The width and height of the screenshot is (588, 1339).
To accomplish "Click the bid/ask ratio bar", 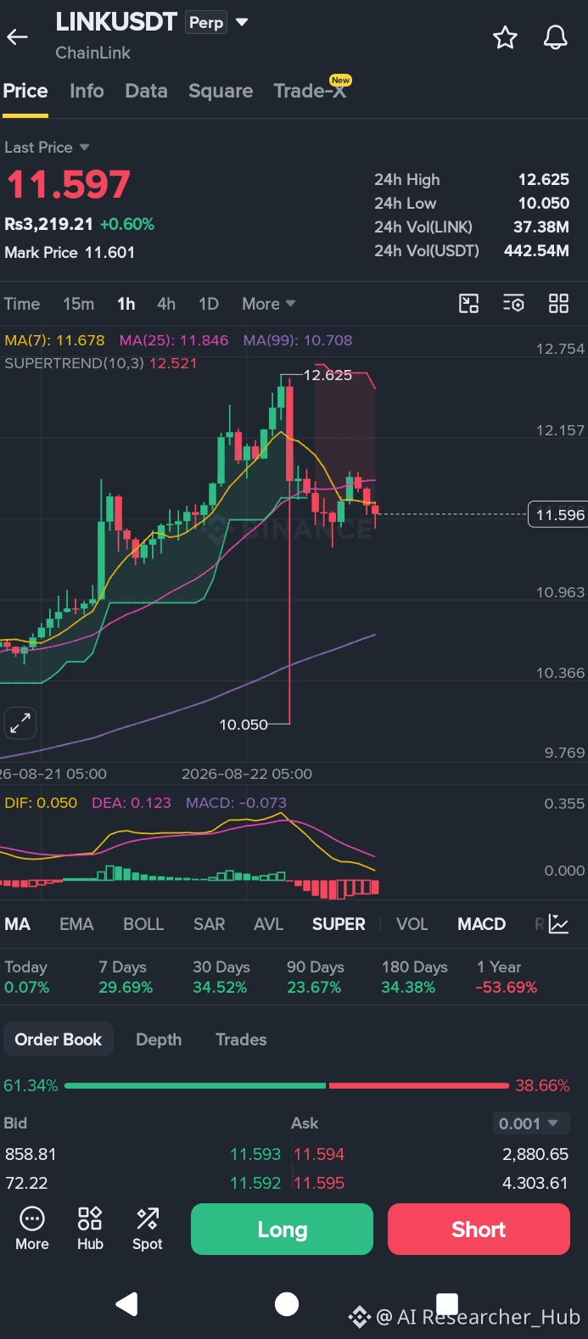I will point(287,1085).
